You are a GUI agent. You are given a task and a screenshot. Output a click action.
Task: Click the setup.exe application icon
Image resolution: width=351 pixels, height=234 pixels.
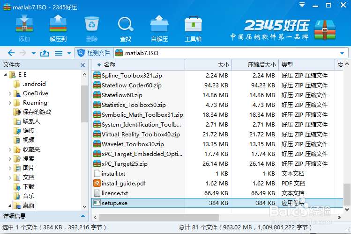pyautogui.click(x=97, y=203)
